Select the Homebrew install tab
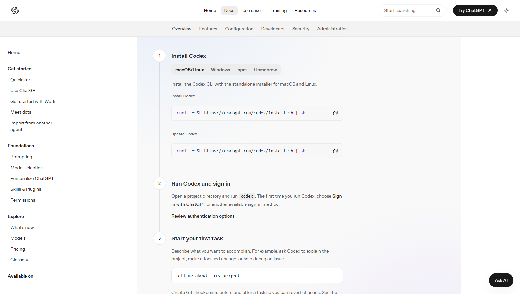The height and width of the screenshot is (294, 523). [265, 70]
